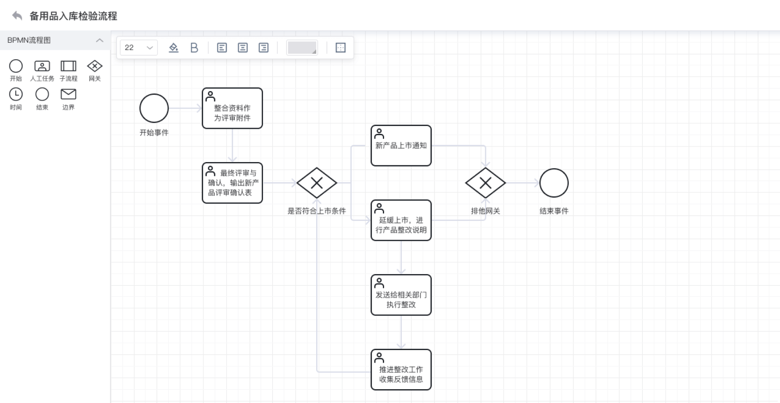Image resolution: width=780 pixels, height=403 pixels.
Task: Select the 开始事件 circle on canvas
Action: coord(154,108)
